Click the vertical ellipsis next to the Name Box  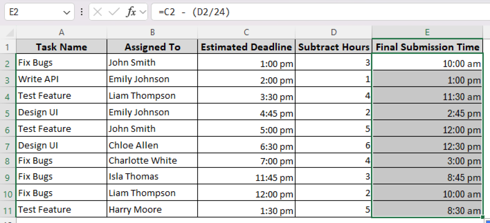pyautogui.click(x=82, y=11)
